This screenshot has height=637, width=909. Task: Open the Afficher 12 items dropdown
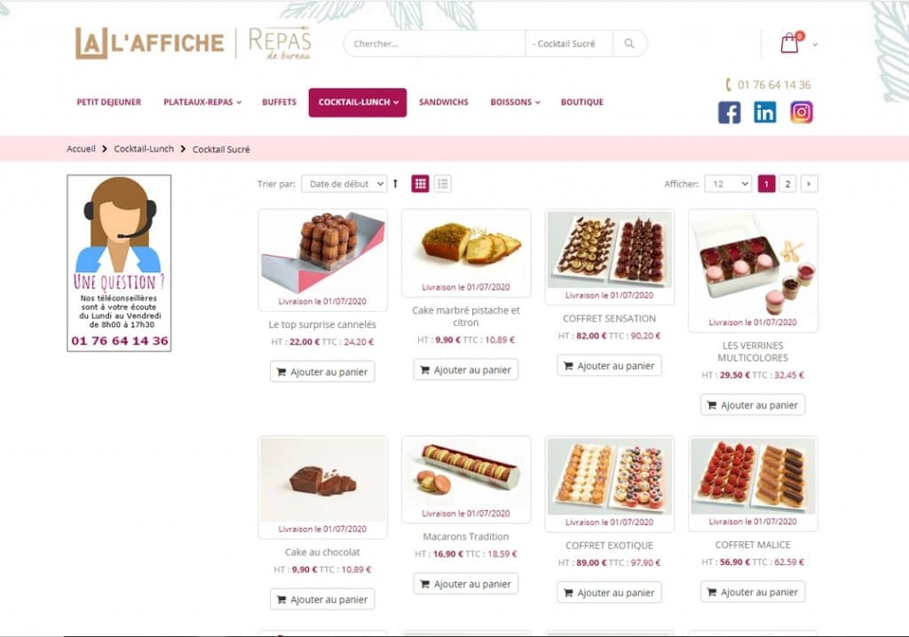[x=728, y=184]
